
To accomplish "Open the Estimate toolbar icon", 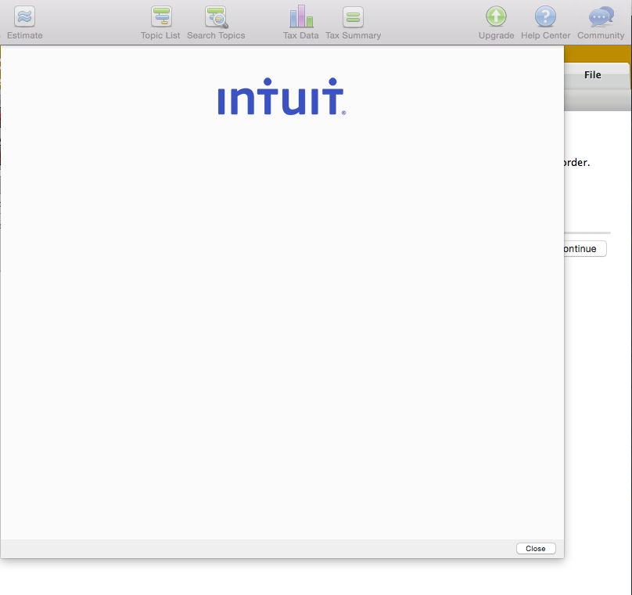I will (x=24, y=16).
